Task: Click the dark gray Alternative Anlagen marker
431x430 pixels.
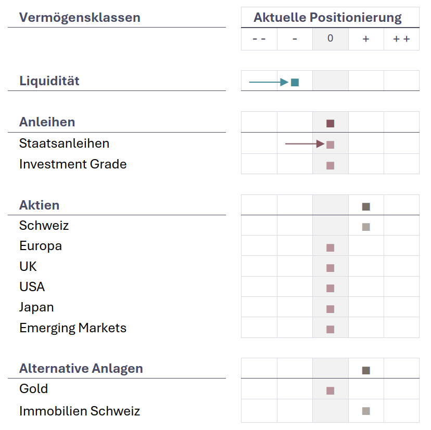Action: [366, 370]
